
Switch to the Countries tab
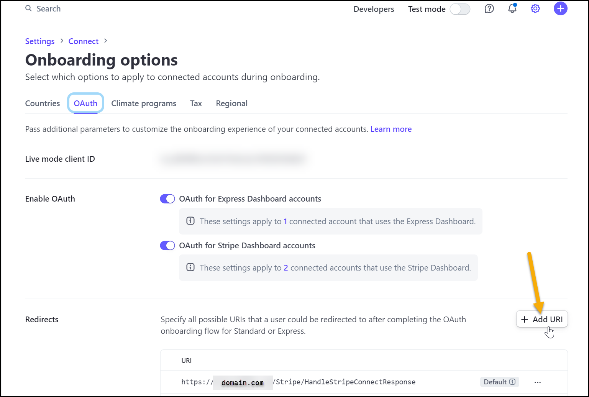[x=43, y=103]
